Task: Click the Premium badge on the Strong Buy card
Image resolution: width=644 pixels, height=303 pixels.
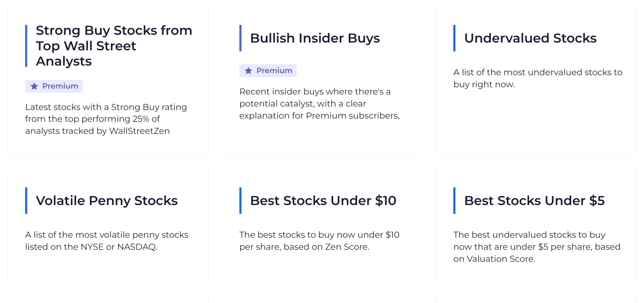Action: click(x=53, y=86)
